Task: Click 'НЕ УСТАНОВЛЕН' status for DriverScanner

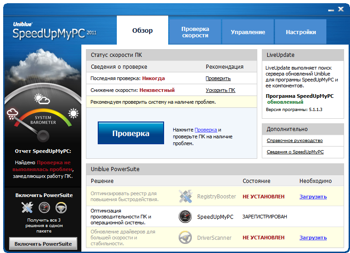Action: point(263,238)
